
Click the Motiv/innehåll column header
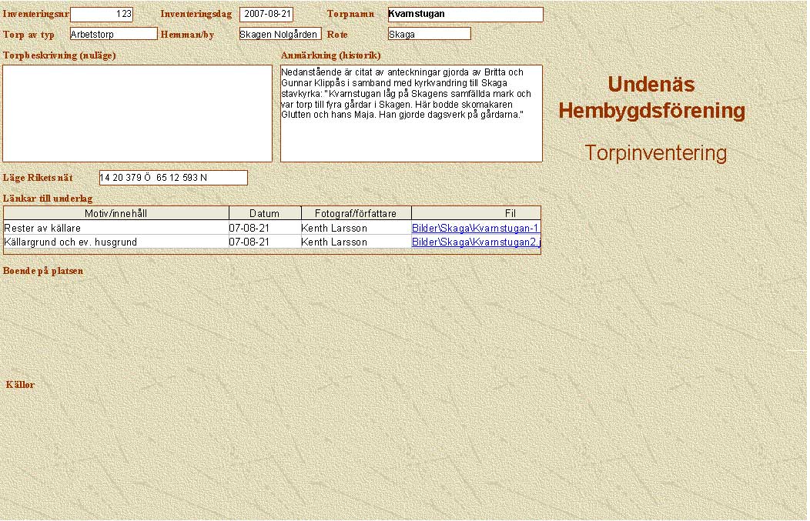point(116,213)
